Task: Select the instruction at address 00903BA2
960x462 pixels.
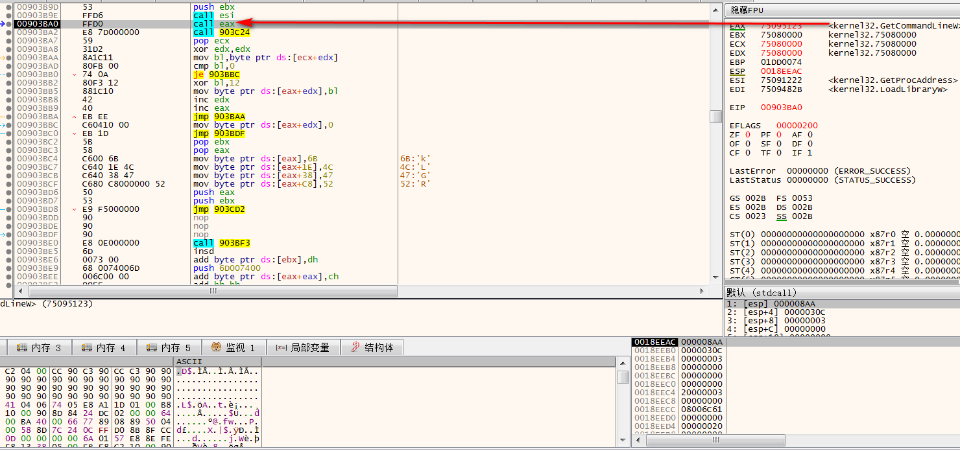Action: [x=37, y=32]
